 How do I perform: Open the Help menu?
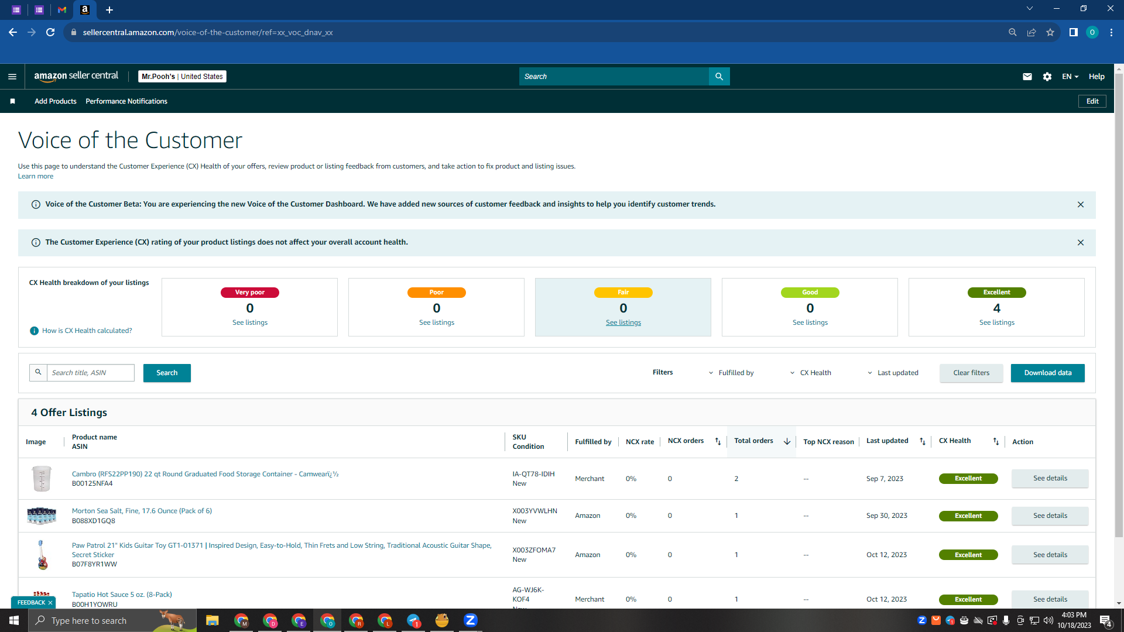point(1096,77)
